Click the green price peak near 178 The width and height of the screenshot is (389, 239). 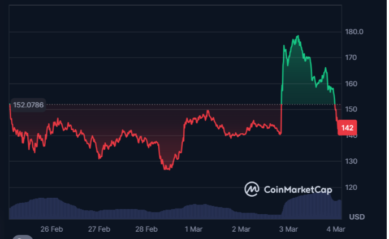[x=297, y=37]
